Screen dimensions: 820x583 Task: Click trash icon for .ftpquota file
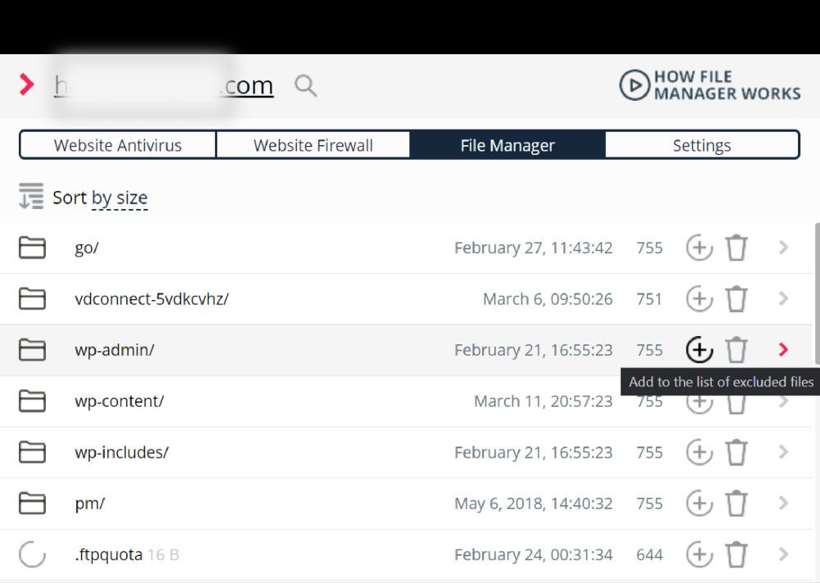[x=736, y=555]
